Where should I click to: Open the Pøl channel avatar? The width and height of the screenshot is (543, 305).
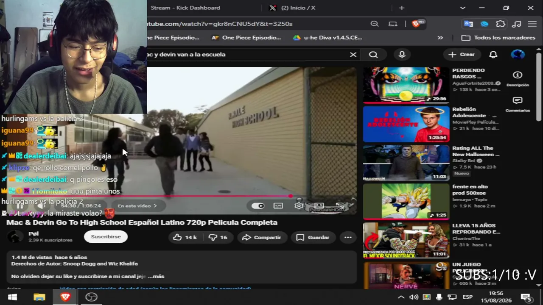(15, 237)
